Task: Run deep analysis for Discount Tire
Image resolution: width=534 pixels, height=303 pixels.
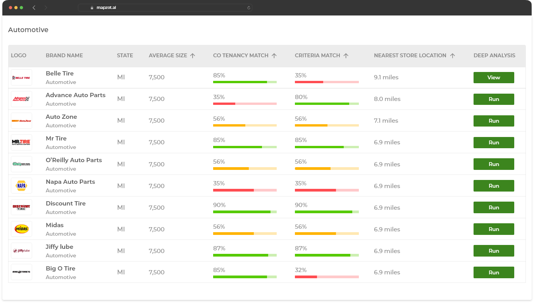Action: [494, 207]
